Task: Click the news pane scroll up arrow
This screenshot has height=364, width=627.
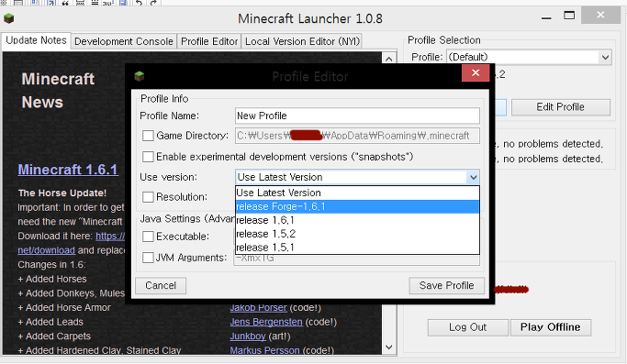Action: (388, 59)
